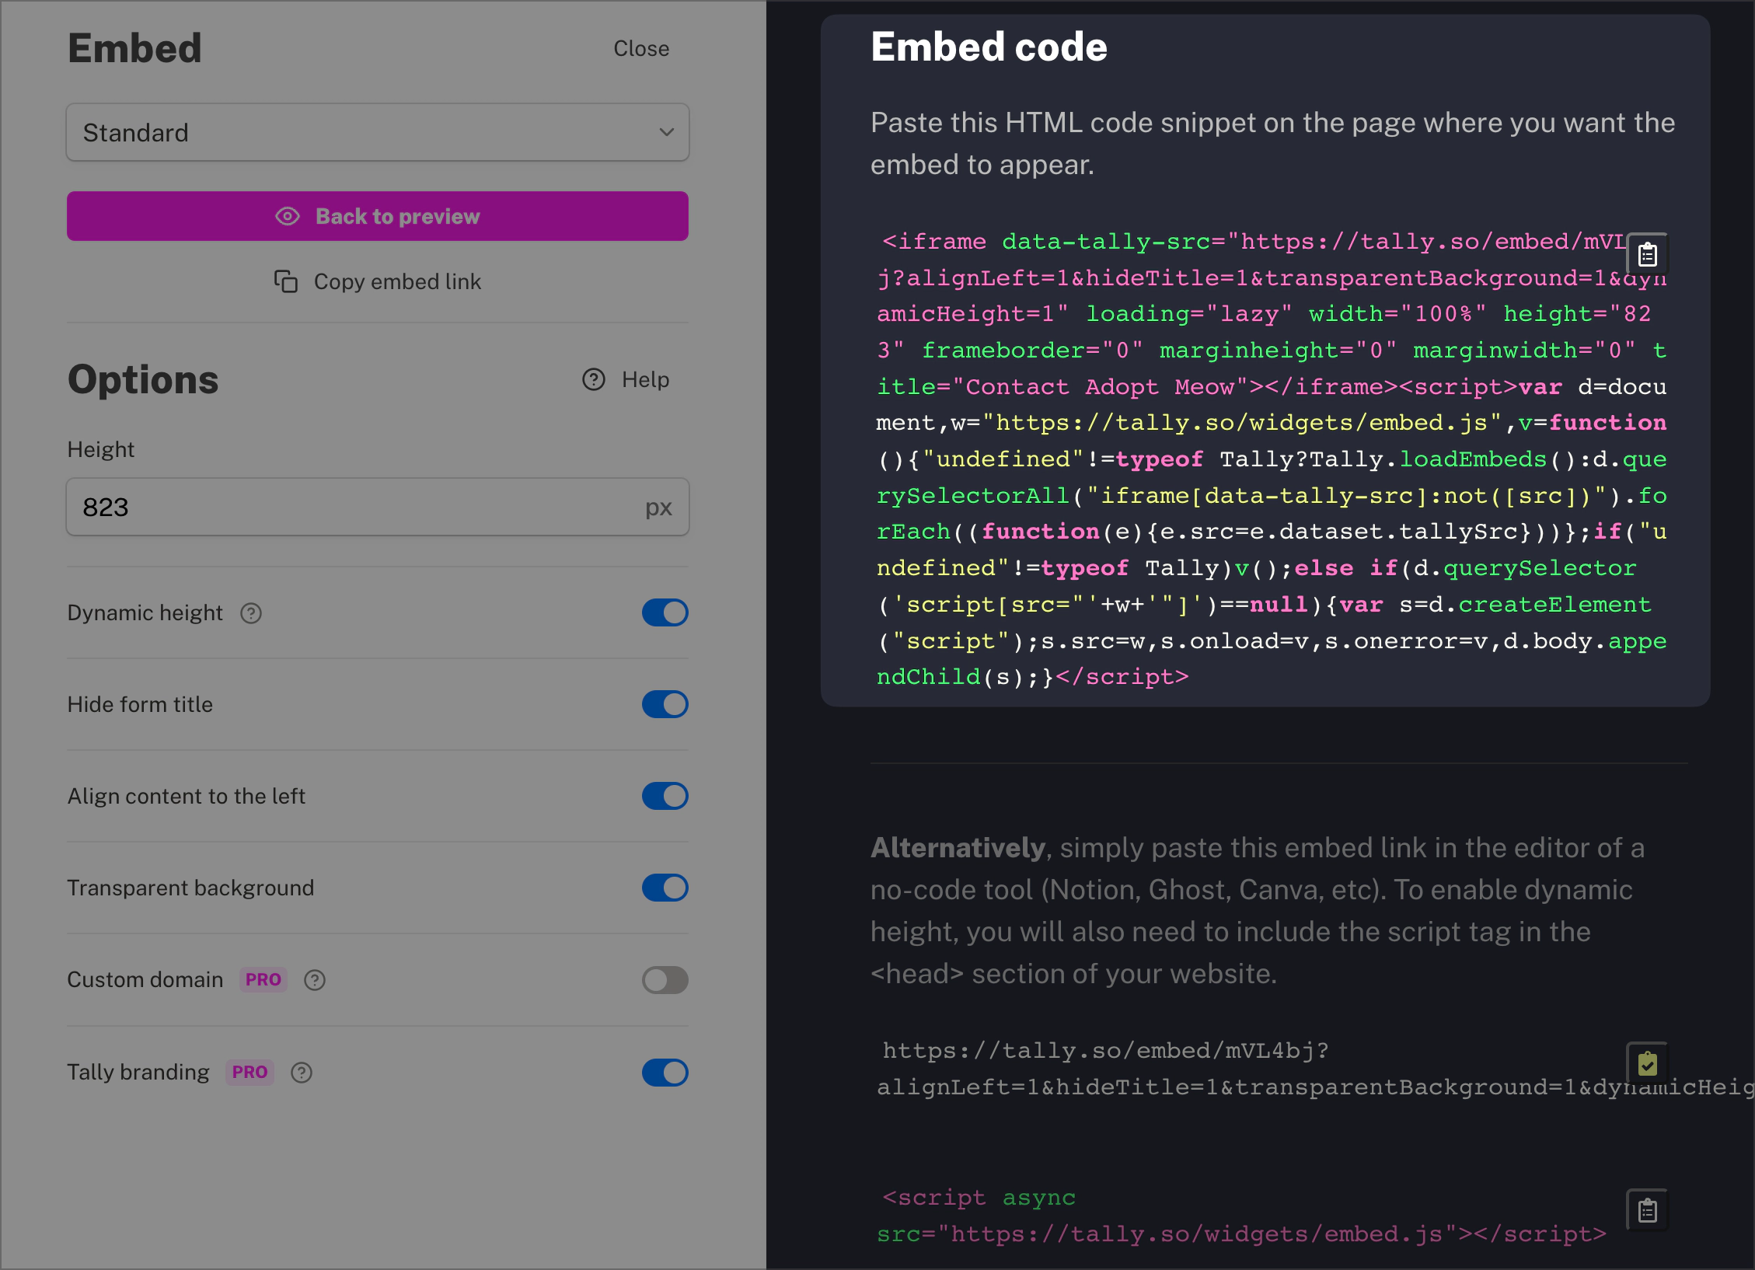
Task: Turn off Tally branding toggle
Action: [x=665, y=1073]
